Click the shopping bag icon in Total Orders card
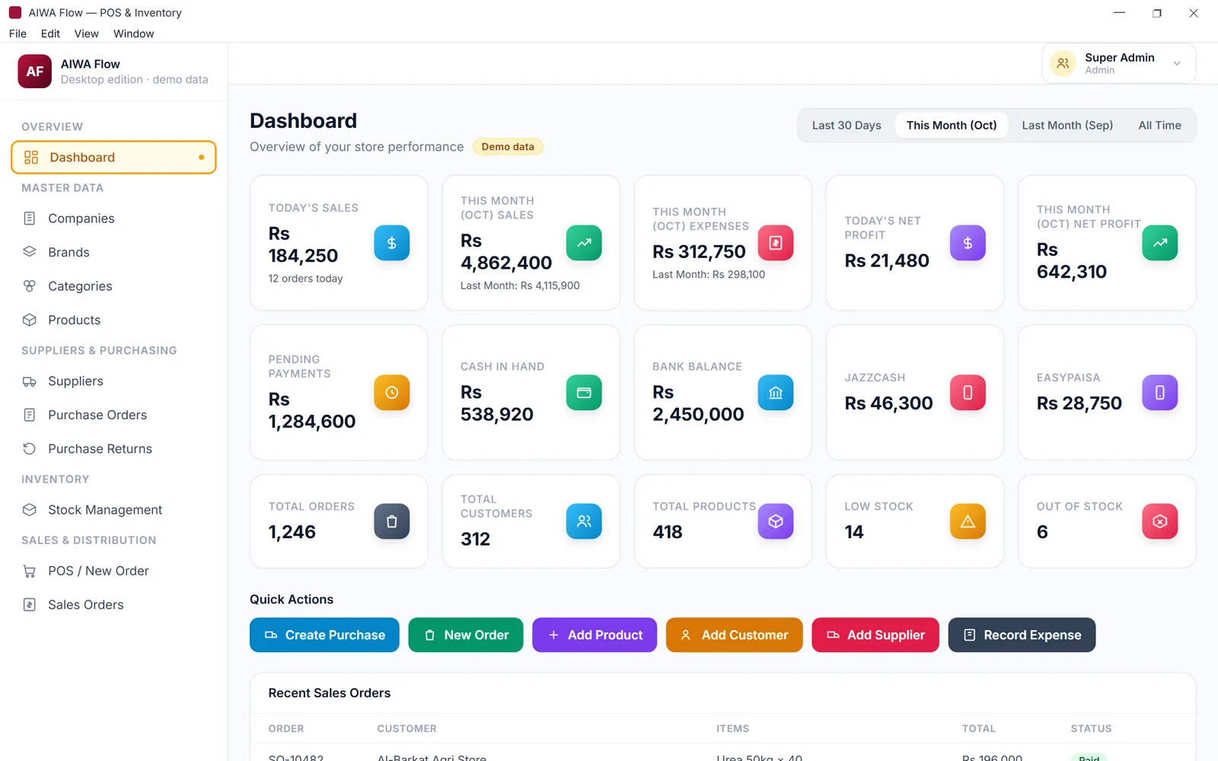Screen dimensions: 1218x761 [391, 521]
